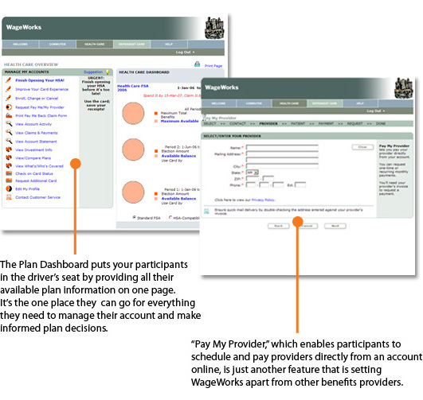
Task: Click the city skyline logo in the dashboard window
Action: (214, 28)
